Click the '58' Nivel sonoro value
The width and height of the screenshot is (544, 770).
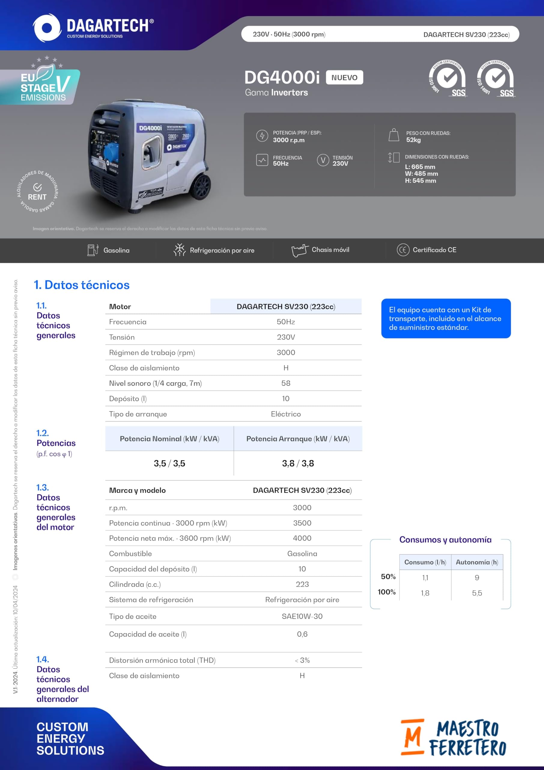286,383
